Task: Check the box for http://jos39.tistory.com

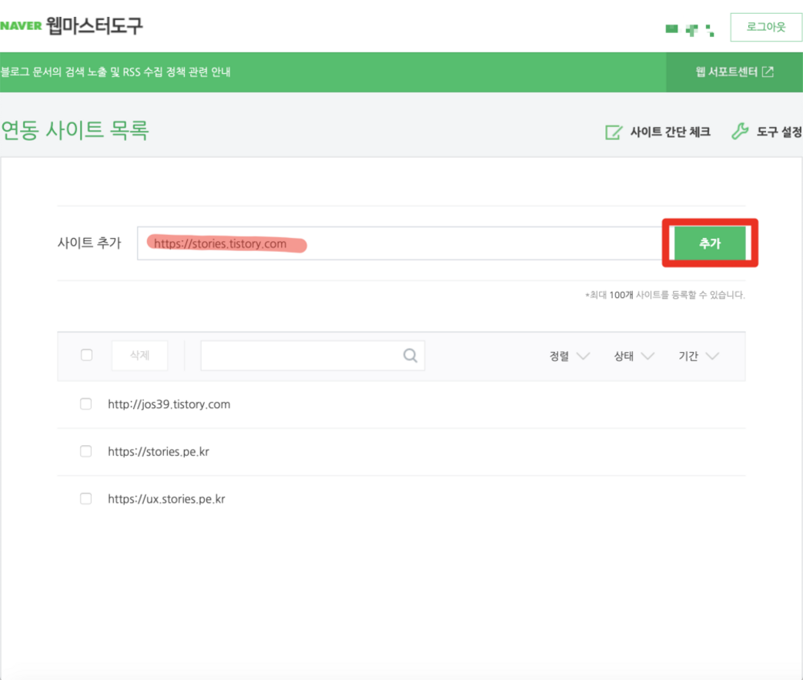Action: [86, 404]
